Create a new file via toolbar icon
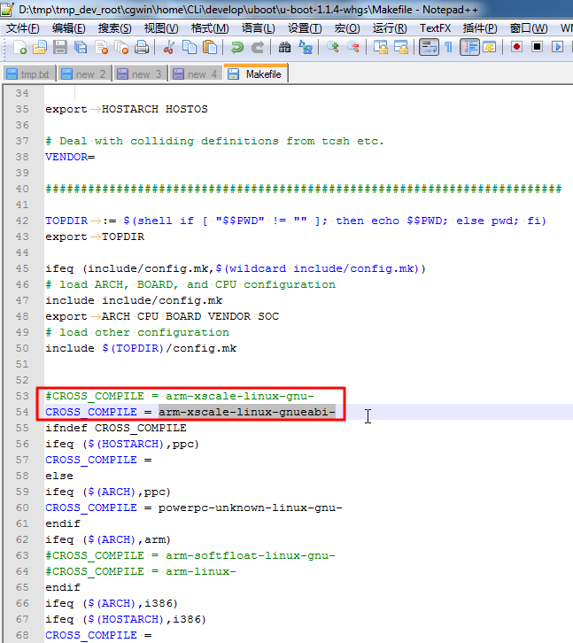The image size is (573, 643). [19, 47]
